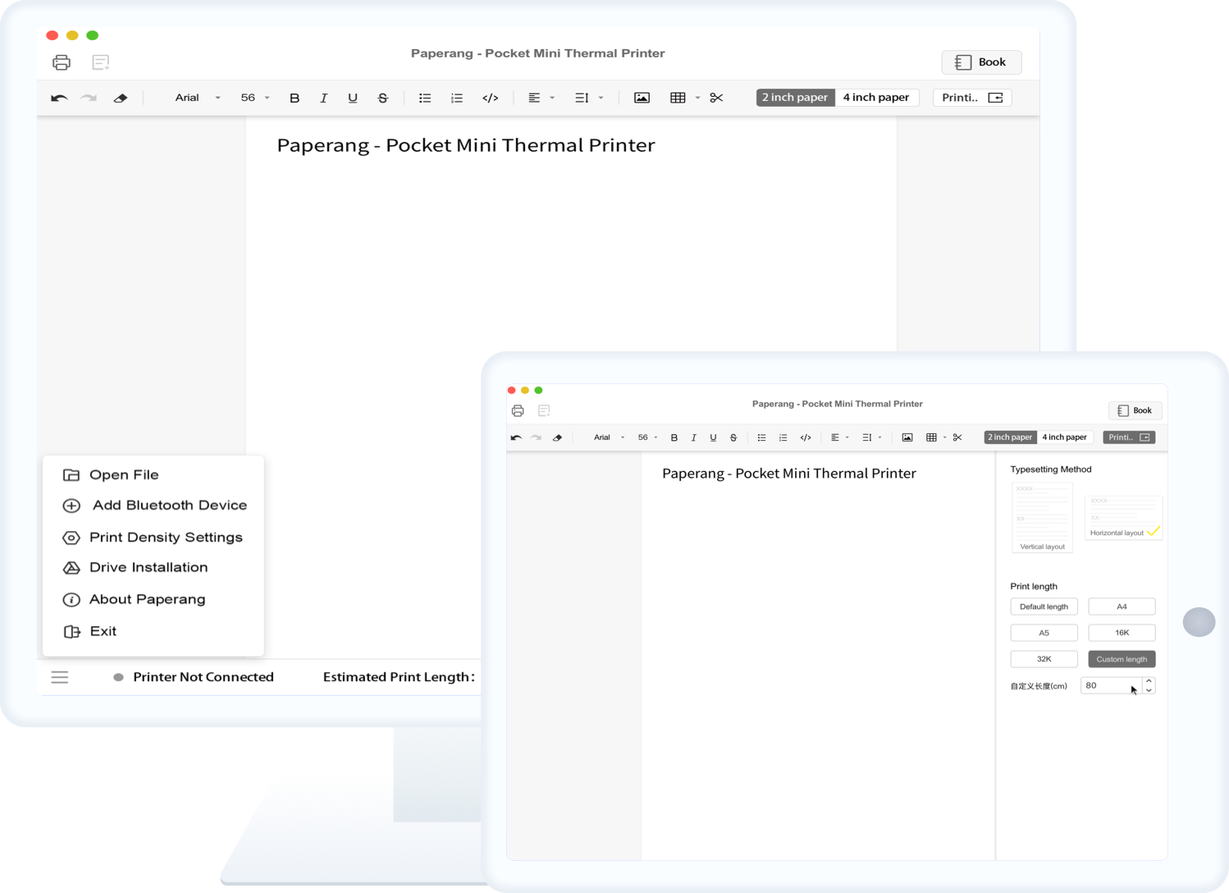Image resolution: width=1229 pixels, height=893 pixels.
Task: Increase custom length with the stepper arrow
Action: coord(1149,682)
